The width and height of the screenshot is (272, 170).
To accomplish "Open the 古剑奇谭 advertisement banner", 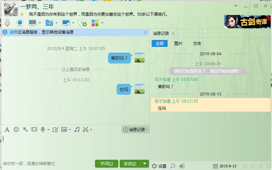I will [247, 22].
